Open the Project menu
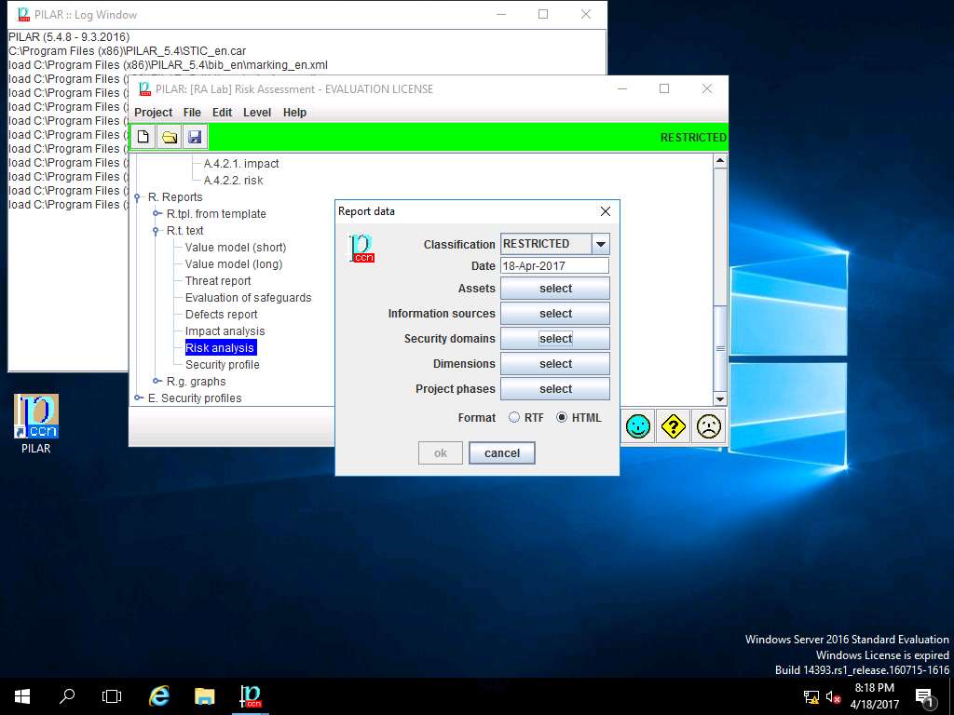Image resolution: width=954 pixels, height=715 pixels. [x=154, y=113]
